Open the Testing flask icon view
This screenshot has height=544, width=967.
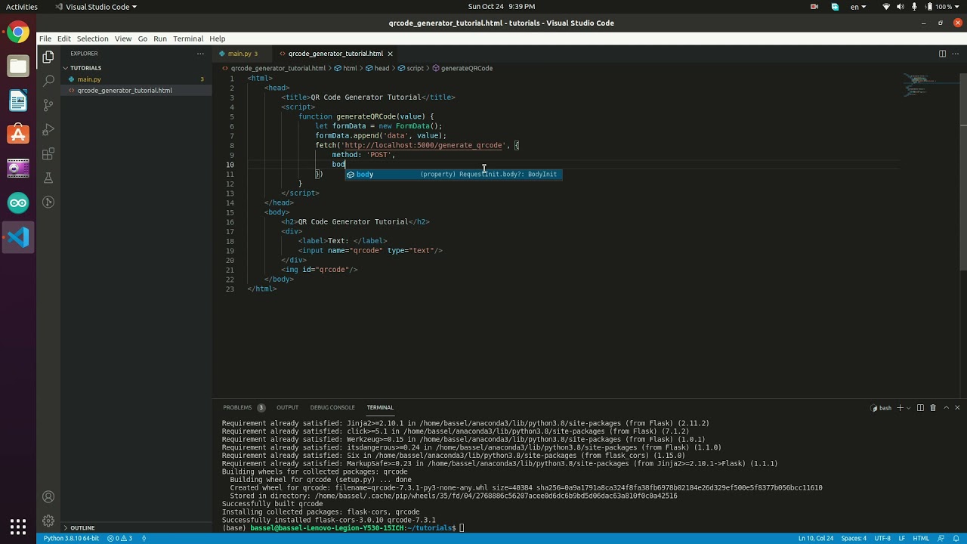48,178
